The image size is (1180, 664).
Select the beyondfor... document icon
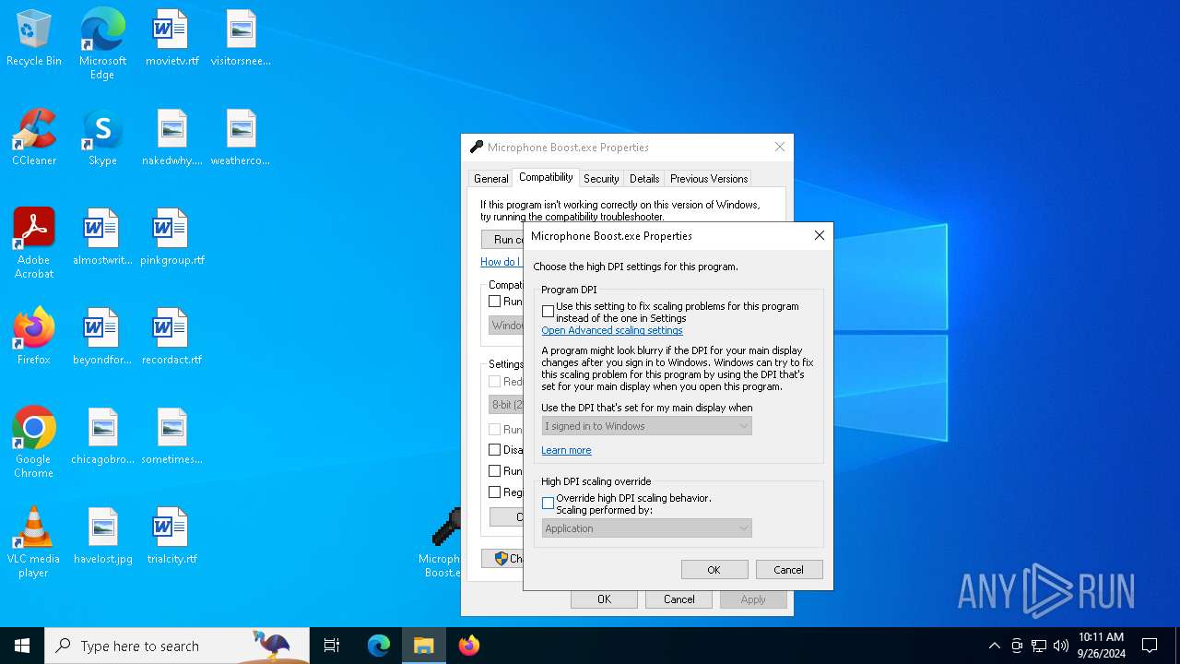click(x=102, y=338)
